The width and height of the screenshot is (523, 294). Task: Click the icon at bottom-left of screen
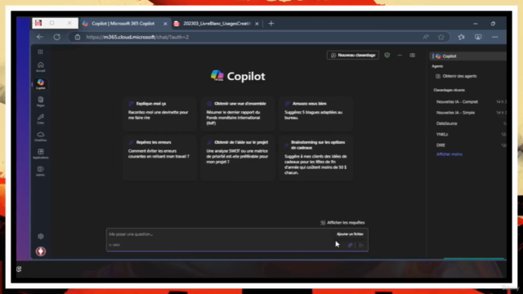pyautogui.click(x=19, y=269)
